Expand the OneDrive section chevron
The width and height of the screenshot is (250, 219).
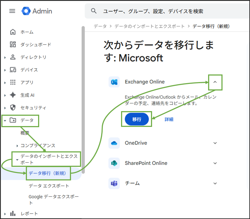215,143
